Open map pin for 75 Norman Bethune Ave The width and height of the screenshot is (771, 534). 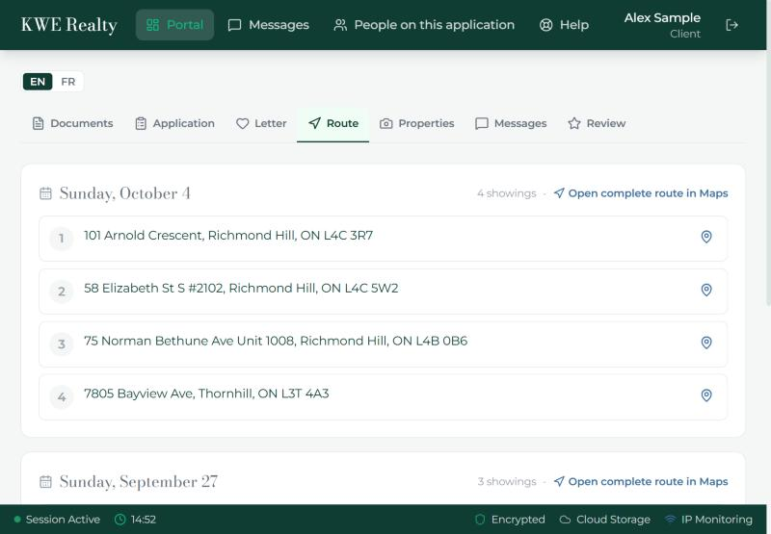706,343
